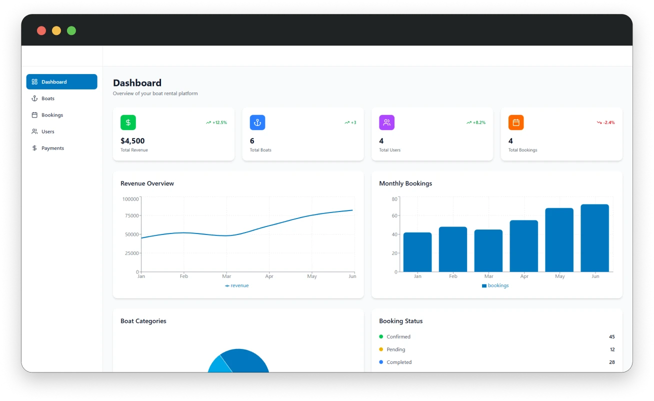Open Payments from the sidebar navigation
This screenshot has height=401, width=654.
point(52,148)
